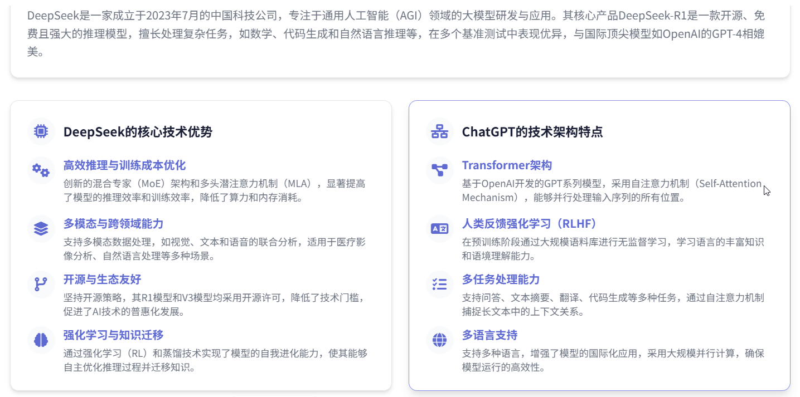This screenshot has width=800, height=397.
Task: Click the Transformer架构 title
Action: point(507,165)
